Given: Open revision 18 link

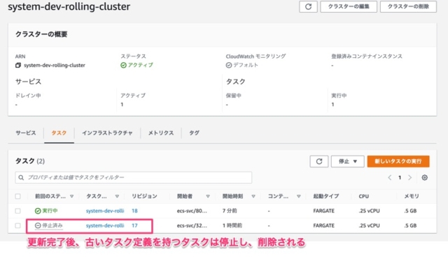Looking at the screenshot, I should [x=134, y=211].
